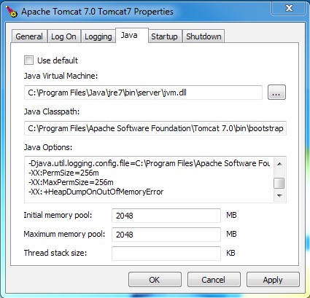Click into the Java Classpath field
Screen dimensions: 310x298
[155, 128]
